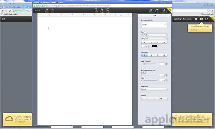Viewport: 215px width, 129px height.
Task: Select Learn More About Pages
Action: 200,26
